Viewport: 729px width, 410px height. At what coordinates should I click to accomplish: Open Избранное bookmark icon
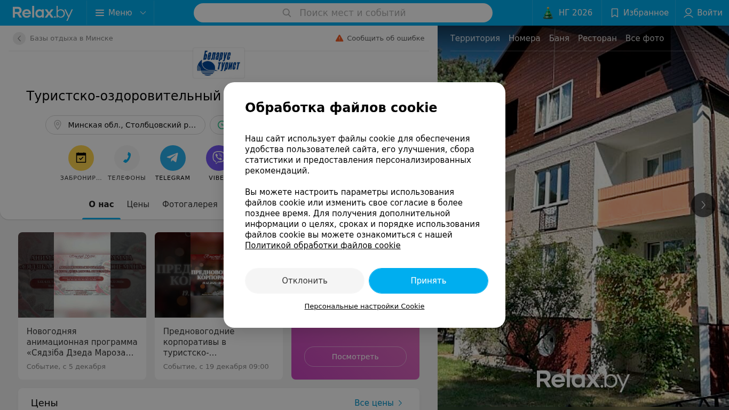pos(615,13)
